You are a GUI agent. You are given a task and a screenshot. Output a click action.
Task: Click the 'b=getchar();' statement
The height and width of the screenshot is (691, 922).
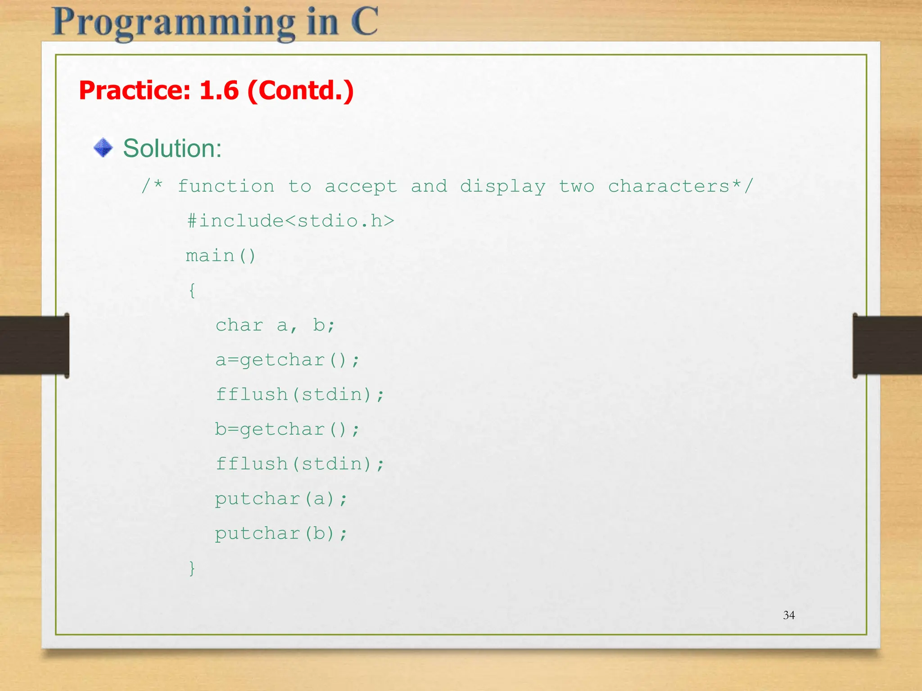coord(287,429)
